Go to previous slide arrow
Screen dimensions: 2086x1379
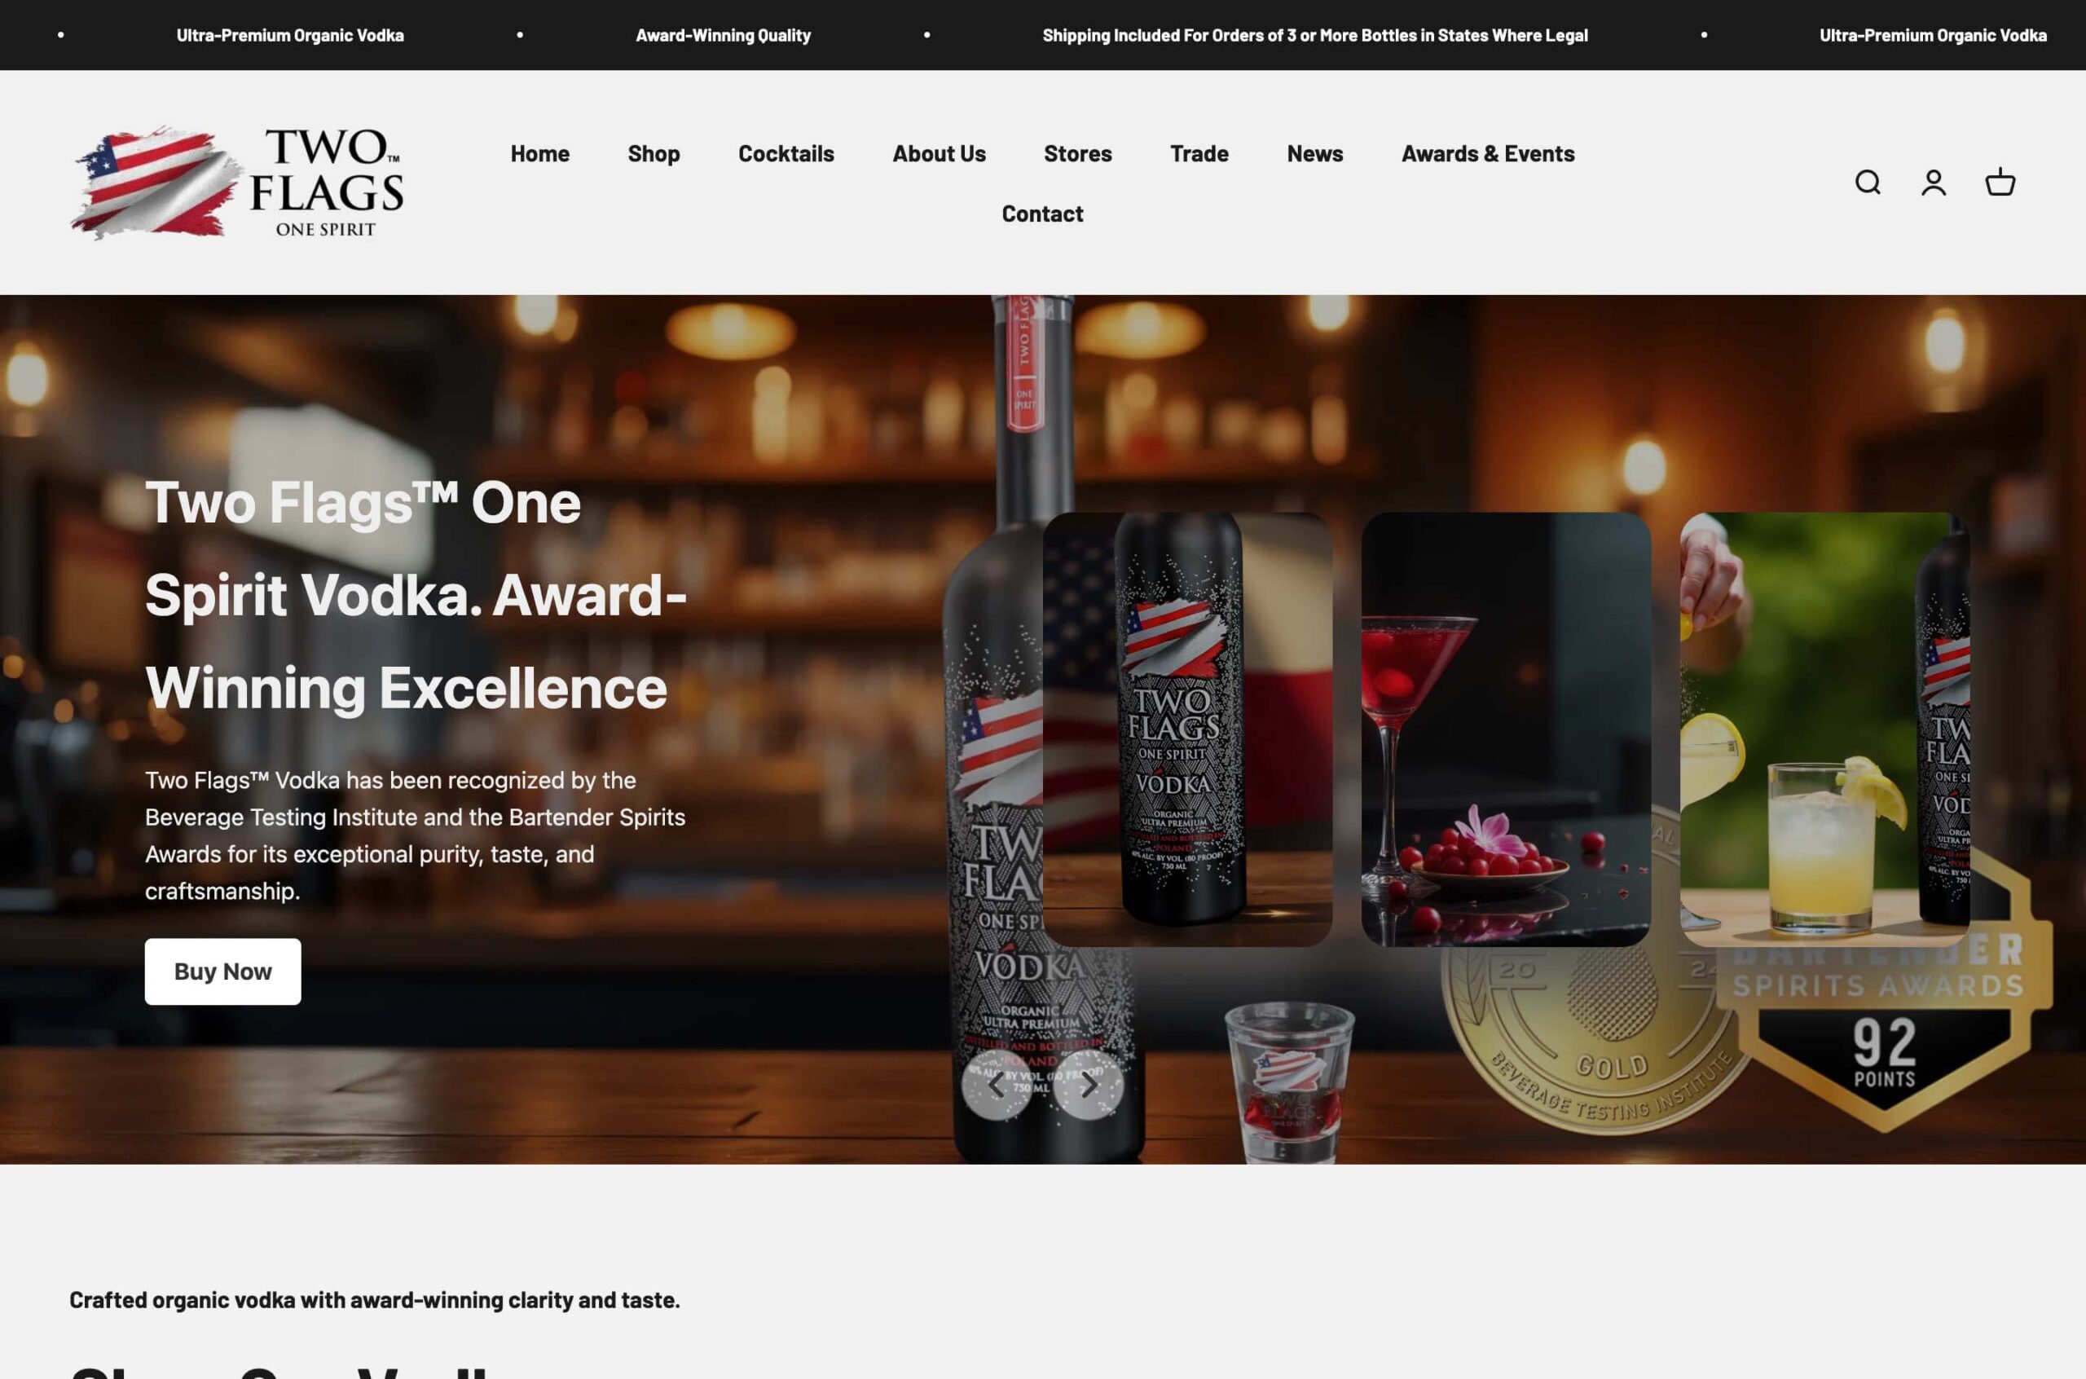click(996, 1085)
